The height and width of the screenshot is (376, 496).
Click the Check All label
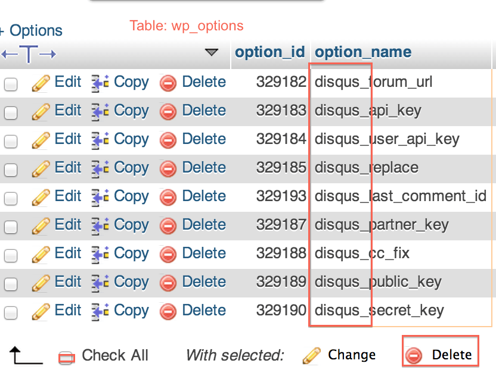pyautogui.click(x=115, y=355)
